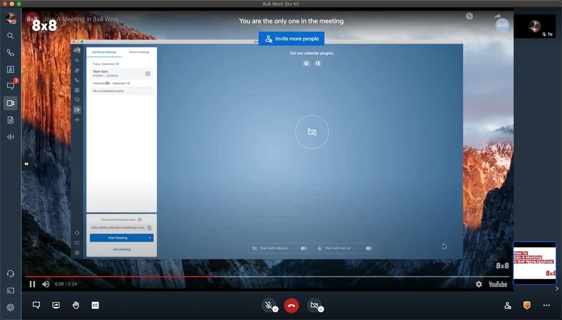The width and height of the screenshot is (562, 320).
Task: Open the Voicemail waveform section
Action: (10, 137)
